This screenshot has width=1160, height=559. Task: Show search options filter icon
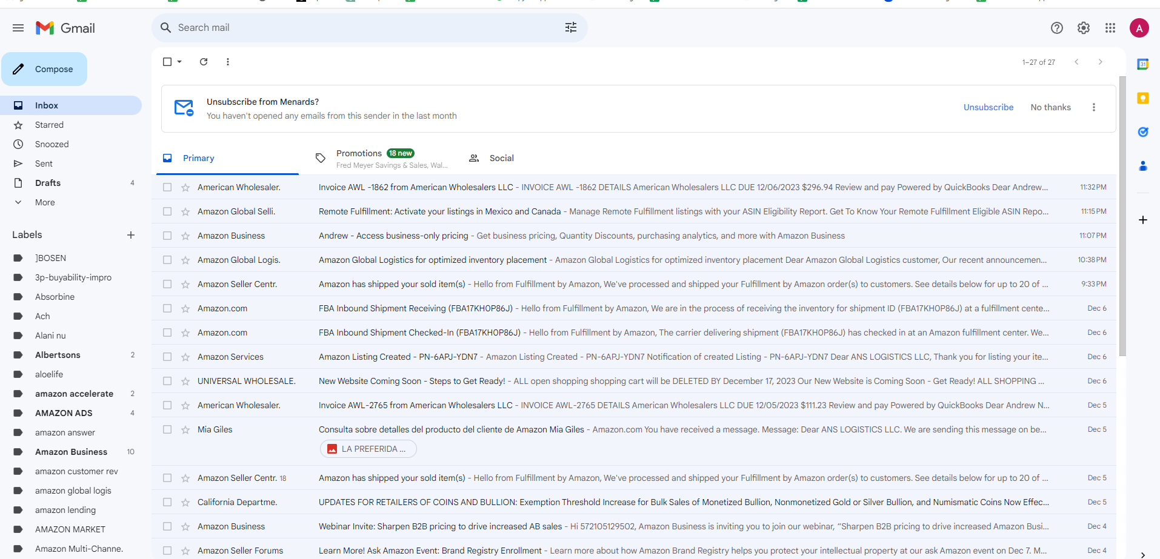click(x=571, y=27)
